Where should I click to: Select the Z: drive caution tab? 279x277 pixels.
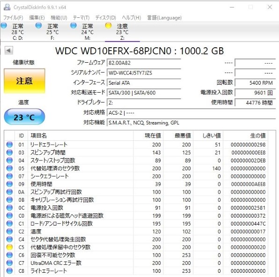[x=122, y=32]
